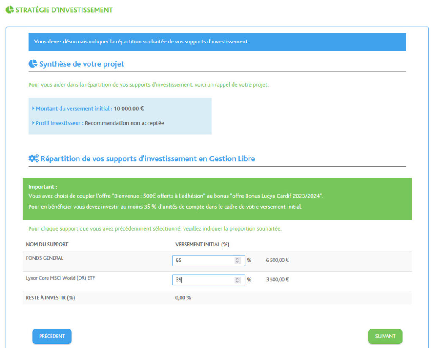Click the 'Synthèse de votre projet' heading
The image size is (433, 348).
coord(82,64)
